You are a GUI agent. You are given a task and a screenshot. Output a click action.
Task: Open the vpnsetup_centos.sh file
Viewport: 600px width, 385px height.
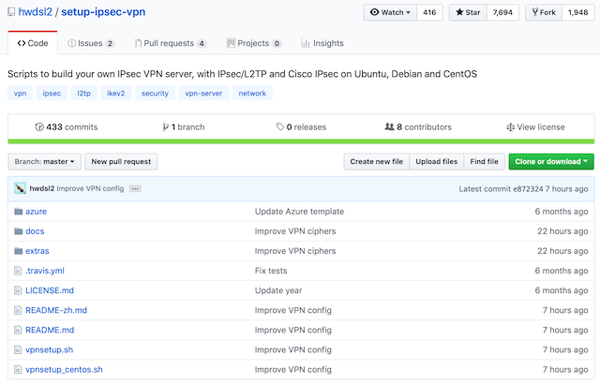(64, 370)
